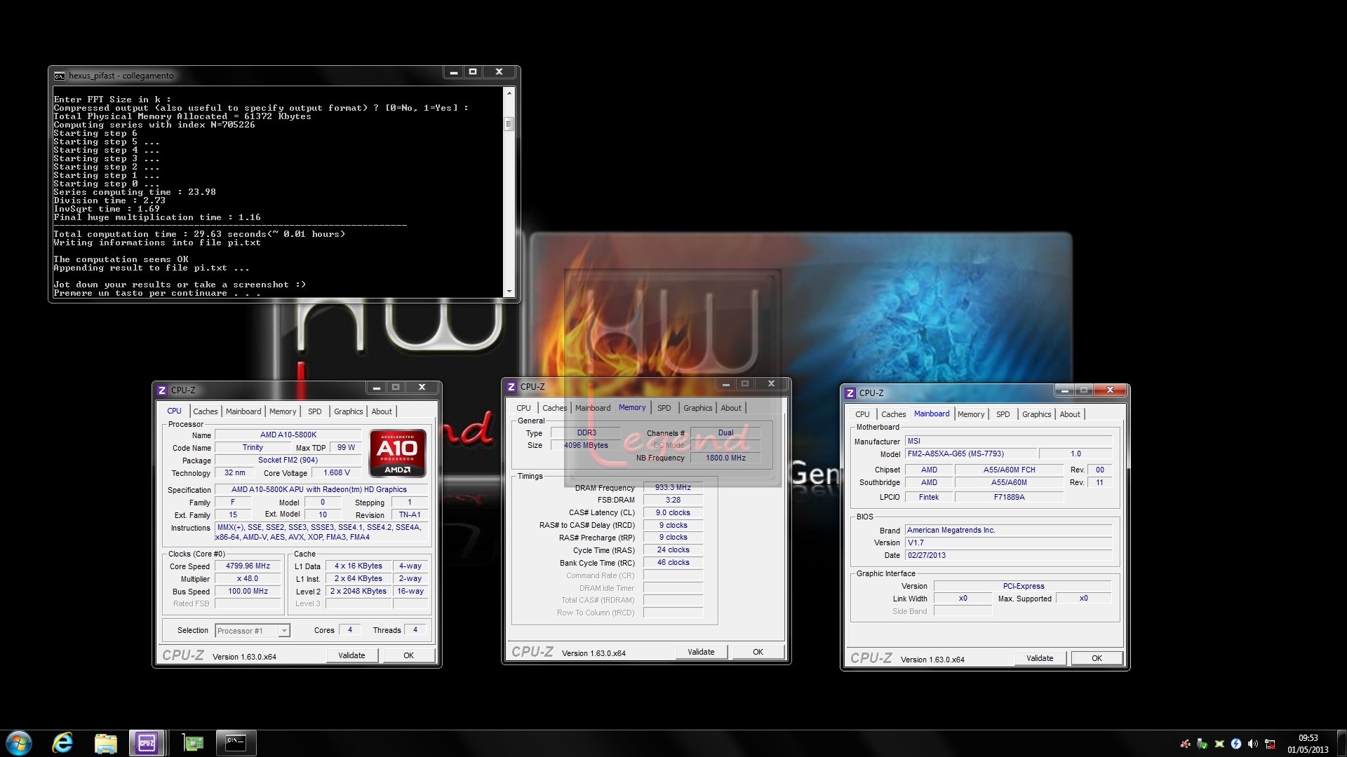The width and height of the screenshot is (1347, 757).
Task: Click the command prompt taskbar icon
Action: click(235, 743)
